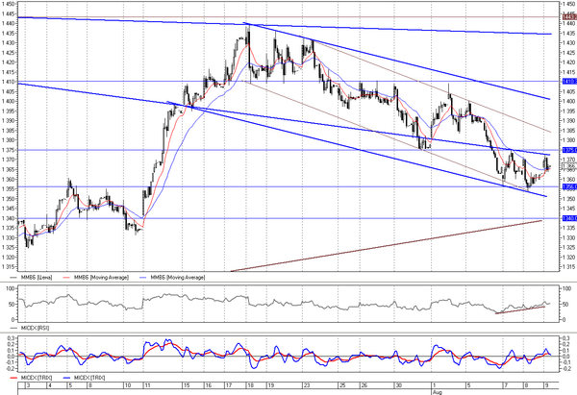
Task: Select the brown trendline in the RSI panel
Action: click(x=520, y=309)
